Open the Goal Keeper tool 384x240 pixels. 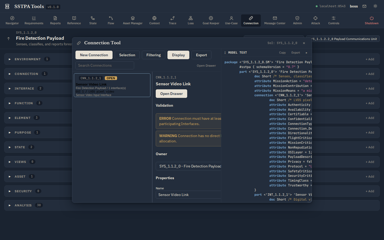click(211, 20)
